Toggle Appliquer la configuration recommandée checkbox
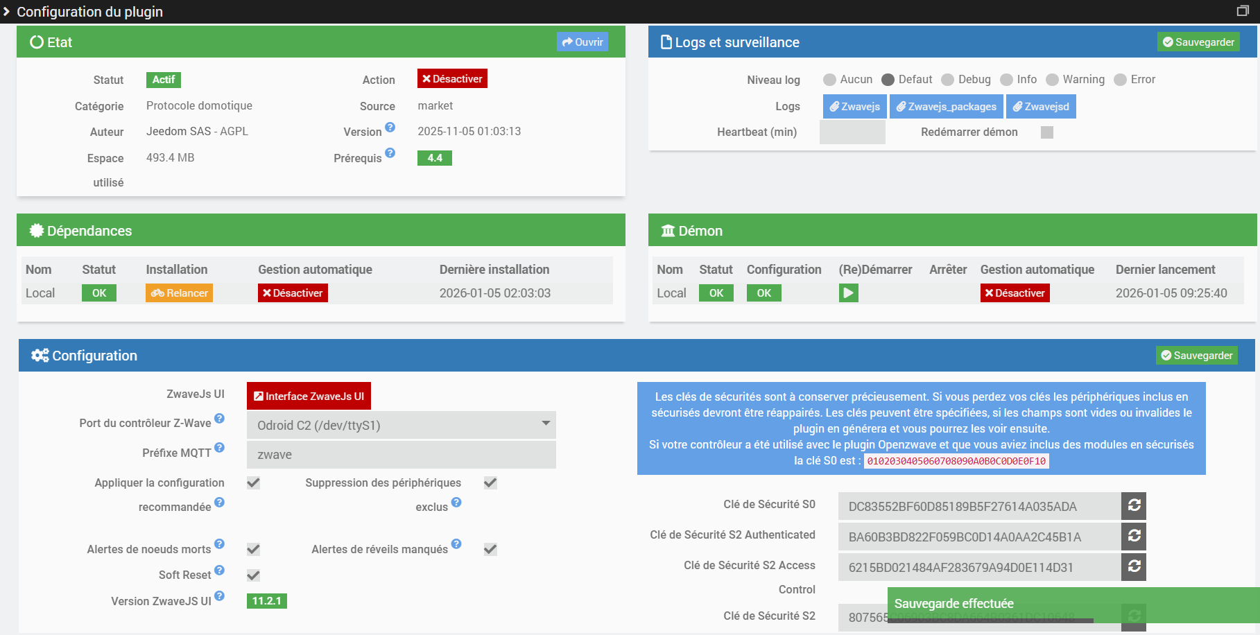The image size is (1260, 635). 254,482
